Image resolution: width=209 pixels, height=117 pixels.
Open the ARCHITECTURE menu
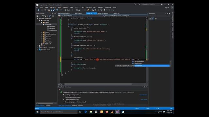[91, 7]
